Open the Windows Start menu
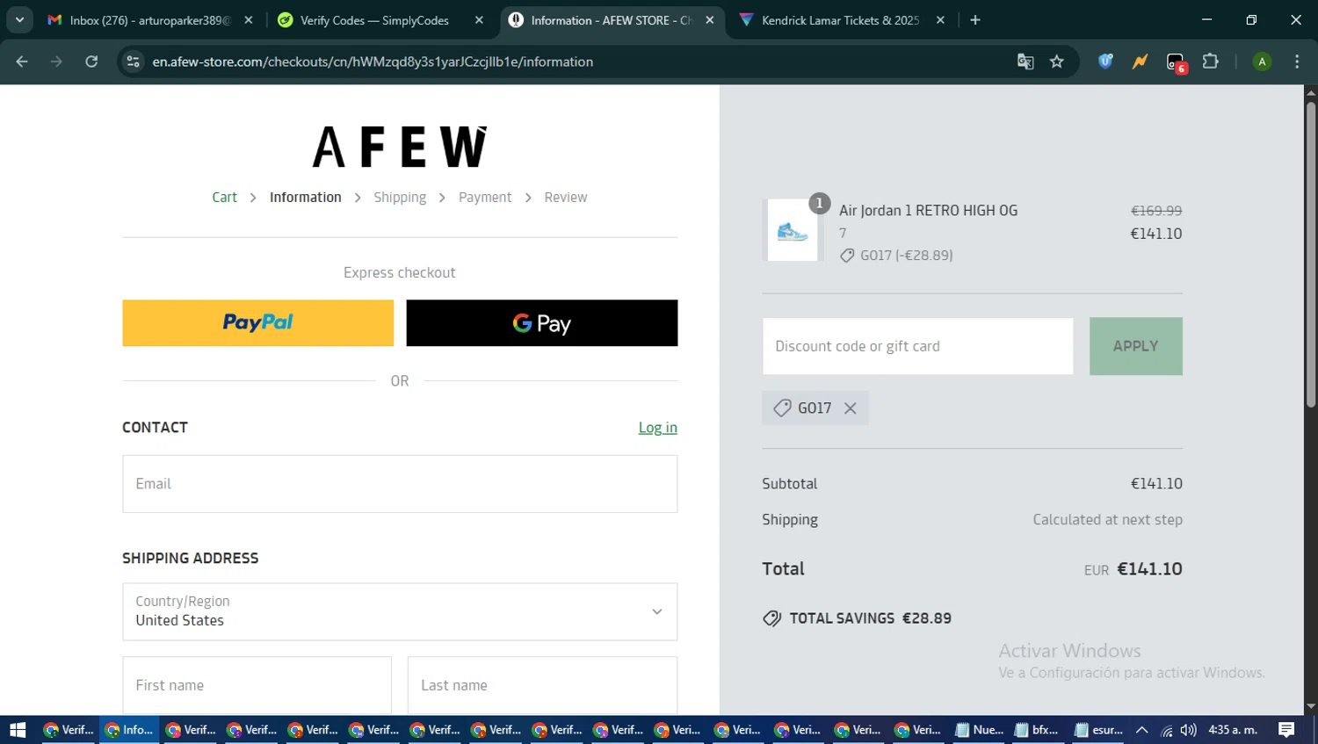The image size is (1318, 744). pos(18,730)
